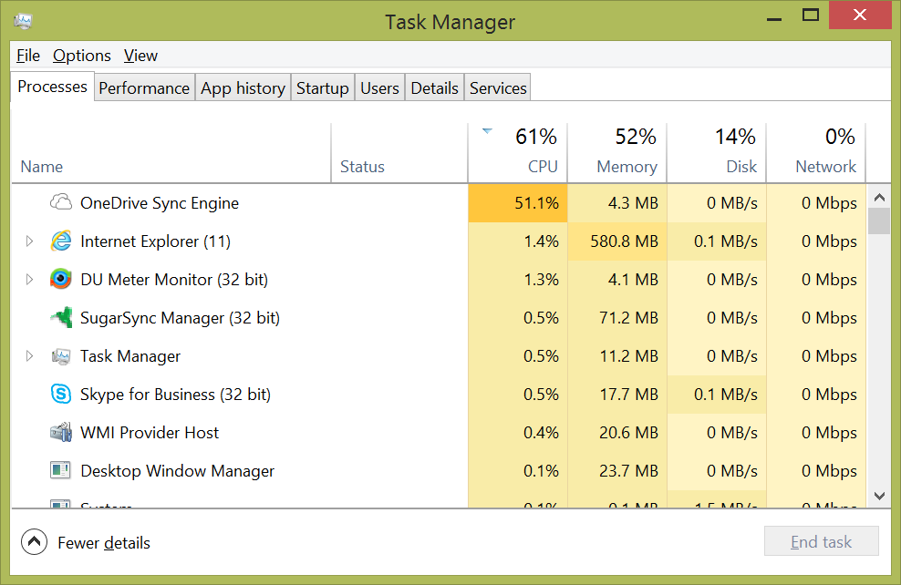Click the DU Meter Monitor icon

61,280
